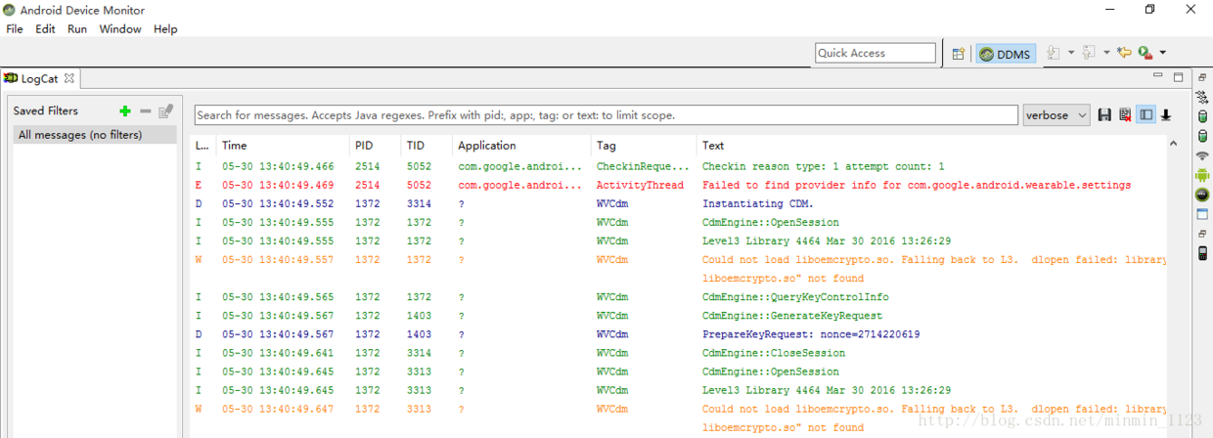Expand the run icon's dropdown arrow
The image size is (1213, 438).
1162,53
